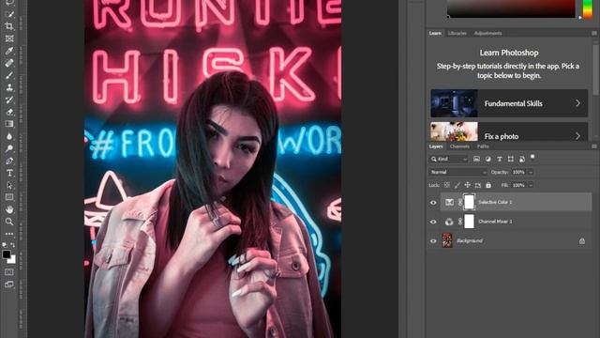Open the Change Screen Mode icon

tap(9, 284)
